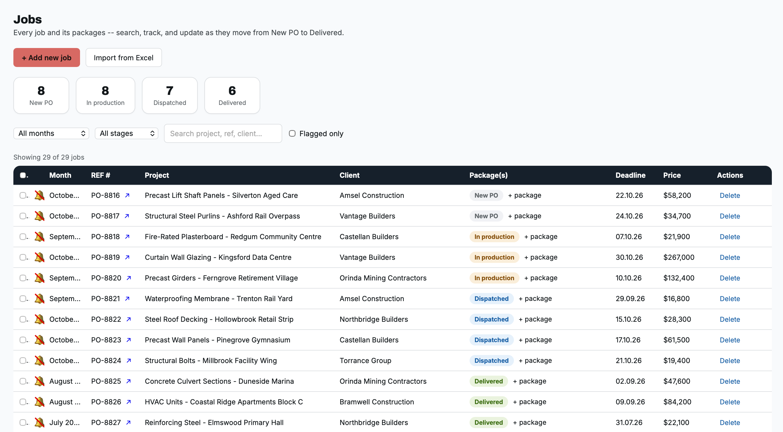Change the In production stage for PO-8819
783x432 pixels.
[x=494, y=257]
